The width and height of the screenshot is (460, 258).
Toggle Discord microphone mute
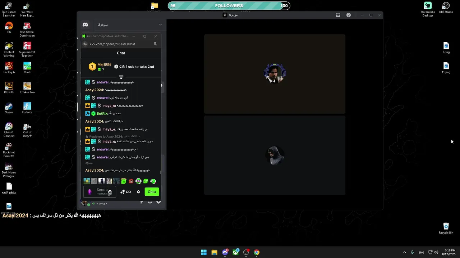point(141,202)
